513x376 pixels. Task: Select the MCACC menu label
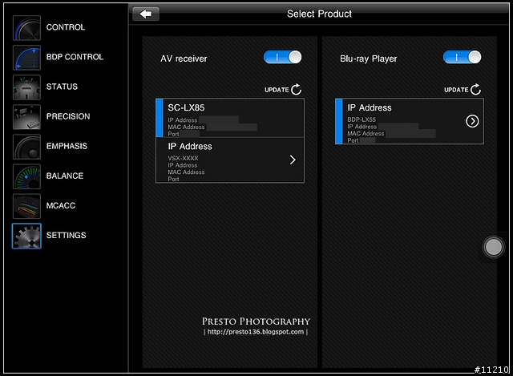click(x=61, y=205)
